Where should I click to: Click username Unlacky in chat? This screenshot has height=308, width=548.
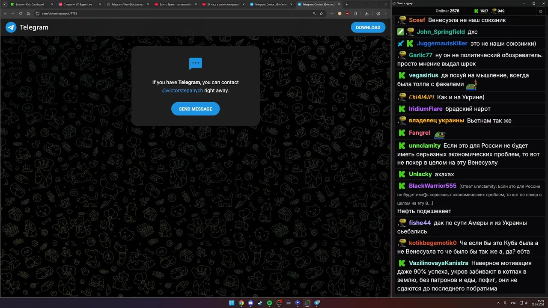(x=420, y=174)
